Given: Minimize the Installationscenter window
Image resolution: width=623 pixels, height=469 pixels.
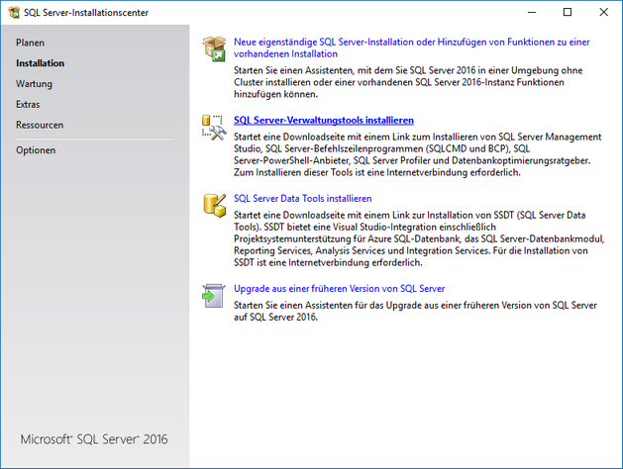Looking at the screenshot, I should click(532, 12).
